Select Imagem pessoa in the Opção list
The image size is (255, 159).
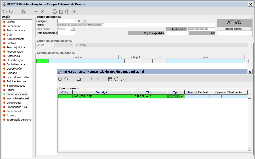tap(16, 86)
